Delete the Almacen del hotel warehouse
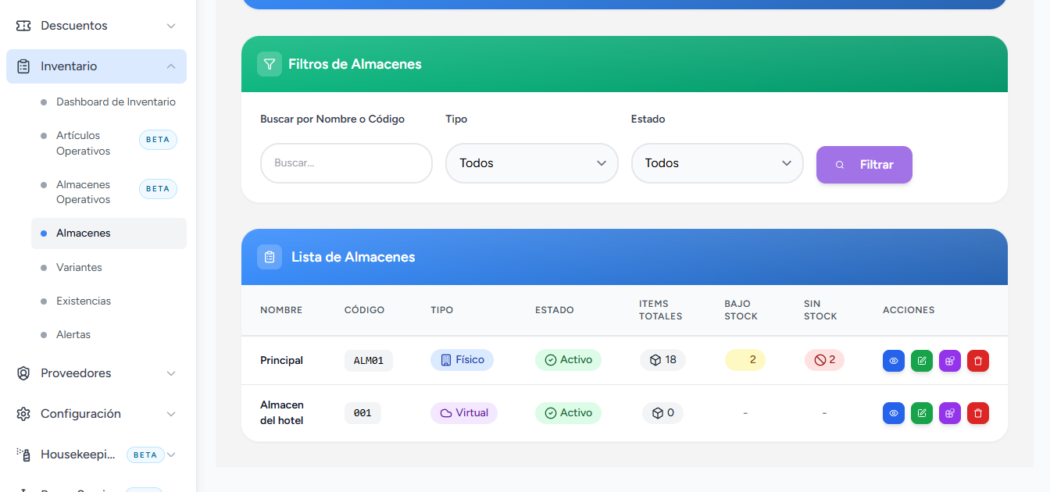Screen dimensions: 1050x492 click(x=978, y=413)
